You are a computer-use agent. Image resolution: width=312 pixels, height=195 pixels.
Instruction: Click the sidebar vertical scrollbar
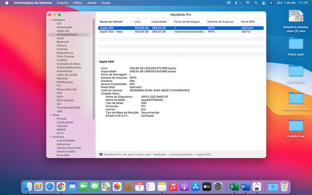(94, 69)
